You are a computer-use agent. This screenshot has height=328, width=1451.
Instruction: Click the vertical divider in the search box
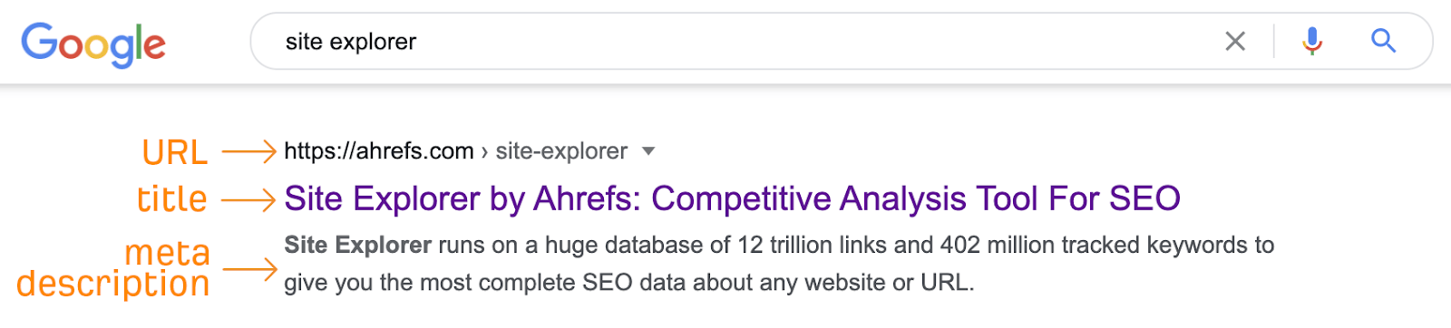(x=1274, y=41)
